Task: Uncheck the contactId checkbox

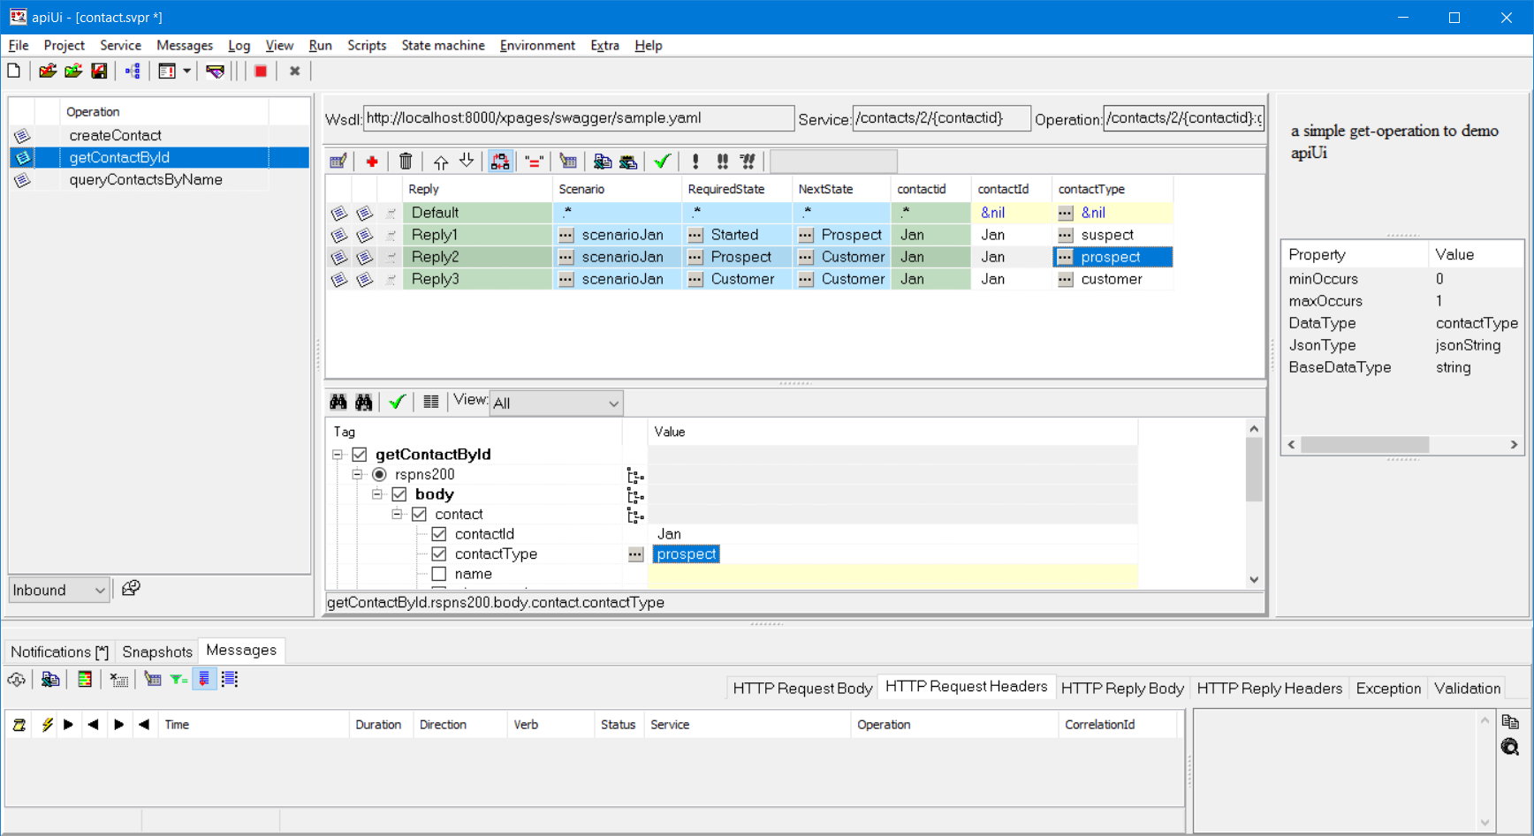Action: pyautogui.click(x=439, y=534)
